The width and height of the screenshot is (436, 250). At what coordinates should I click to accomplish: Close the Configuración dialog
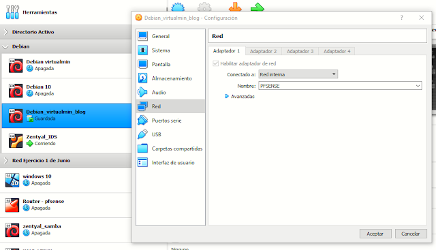pyautogui.click(x=422, y=18)
